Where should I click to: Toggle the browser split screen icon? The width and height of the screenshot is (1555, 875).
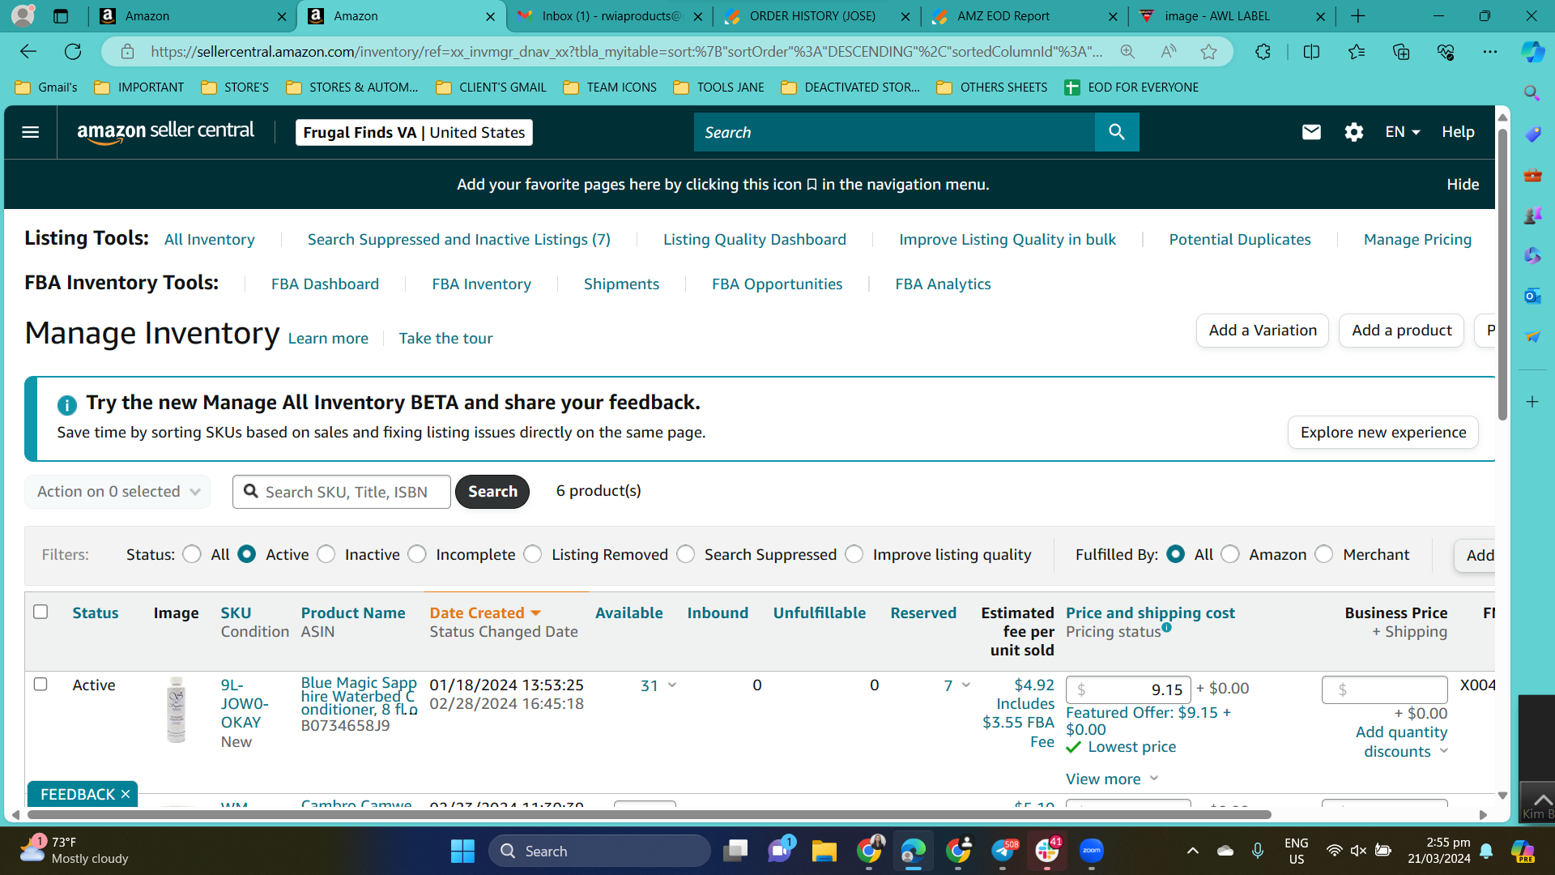tap(1311, 52)
